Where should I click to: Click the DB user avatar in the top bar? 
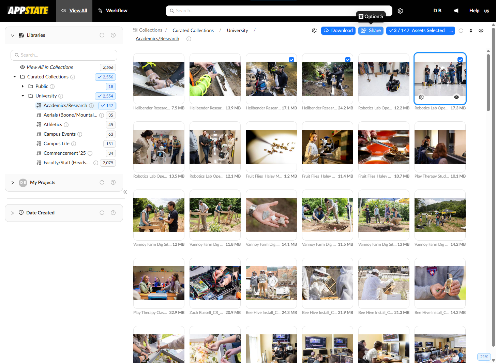437,11
